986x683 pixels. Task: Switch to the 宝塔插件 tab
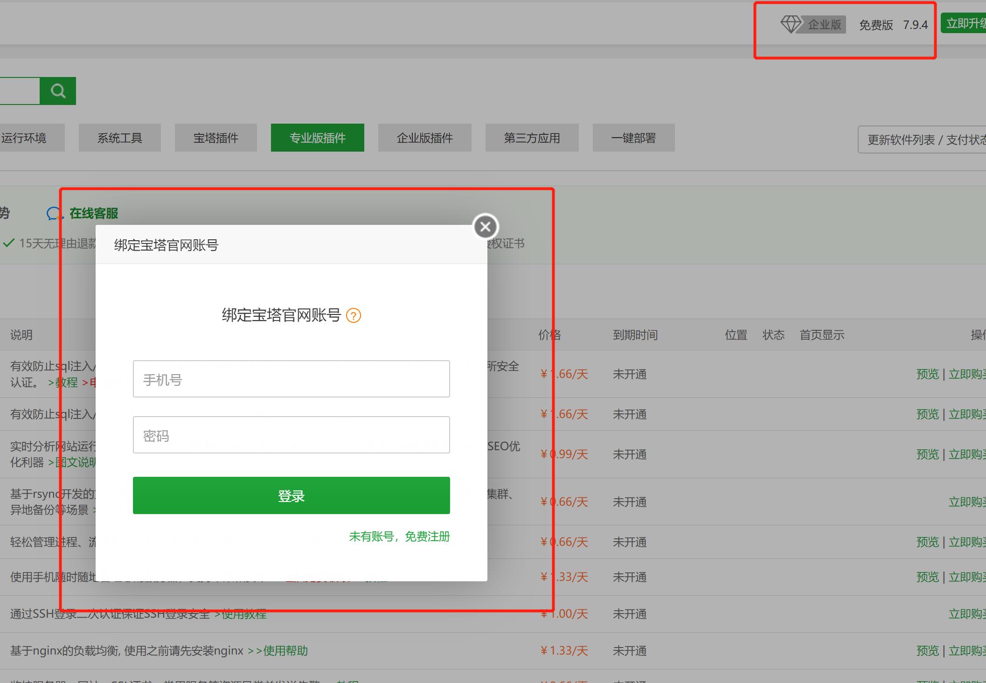(x=216, y=138)
